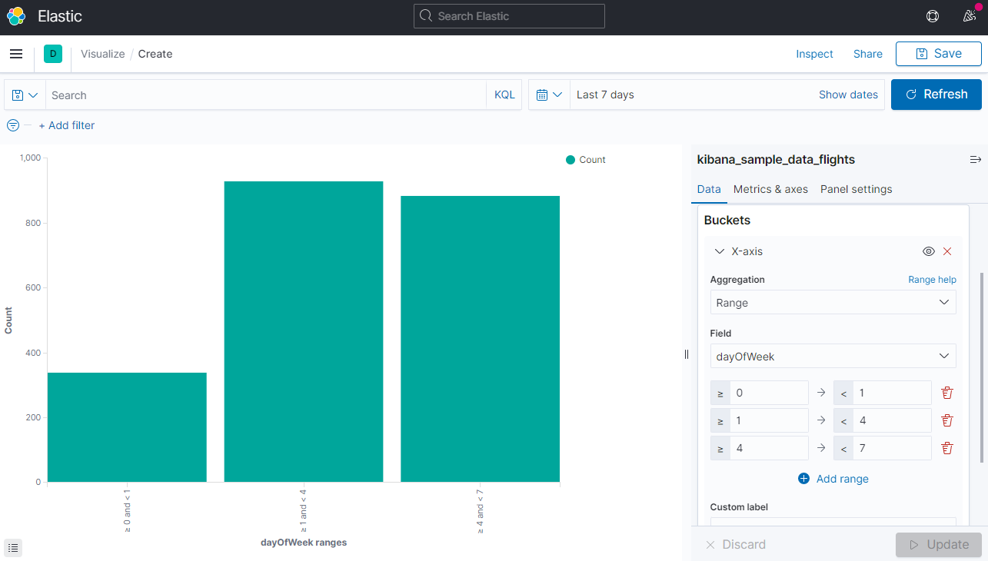This screenshot has height=561, width=988.
Task: Open the Field dayOfWeek dropdown
Action: click(833, 357)
